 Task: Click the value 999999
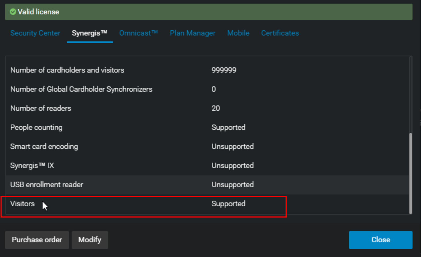pos(224,70)
